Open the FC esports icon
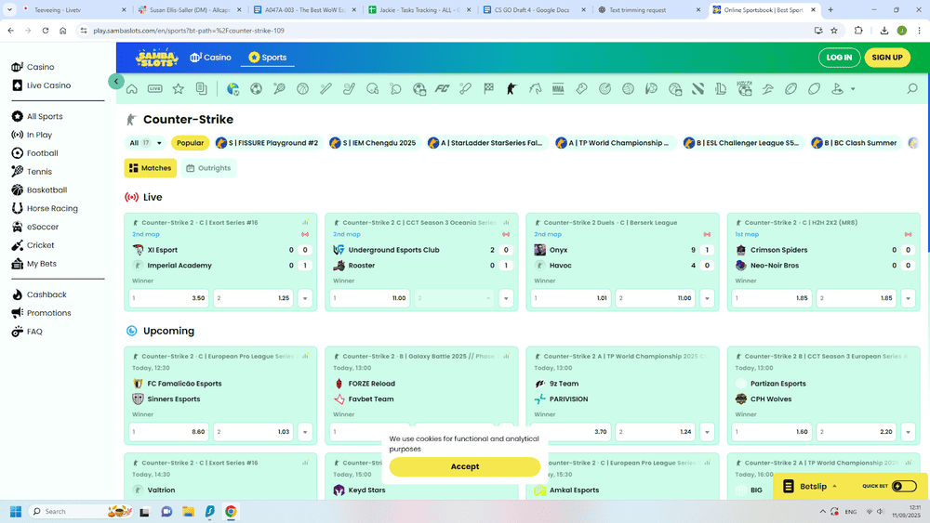Viewport: 930px width, 523px height. pyautogui.click(x=442, y=89)
